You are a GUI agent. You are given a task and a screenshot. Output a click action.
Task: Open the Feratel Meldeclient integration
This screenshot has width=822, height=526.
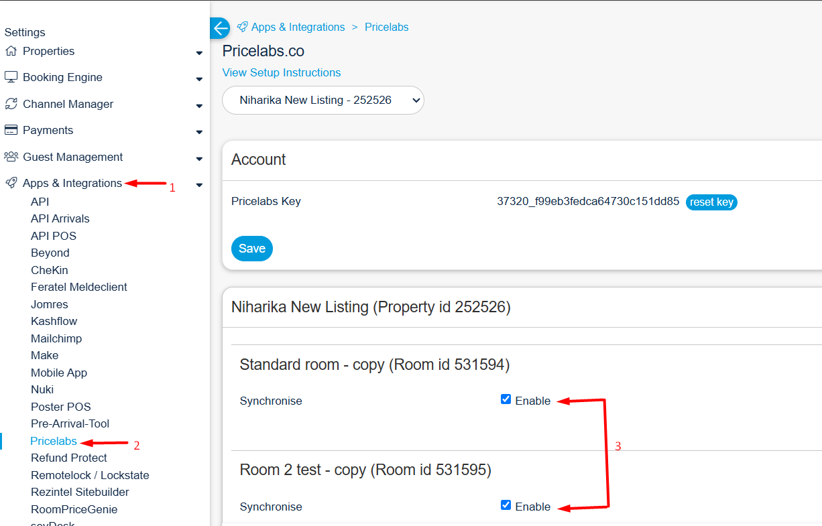(79, 287)
